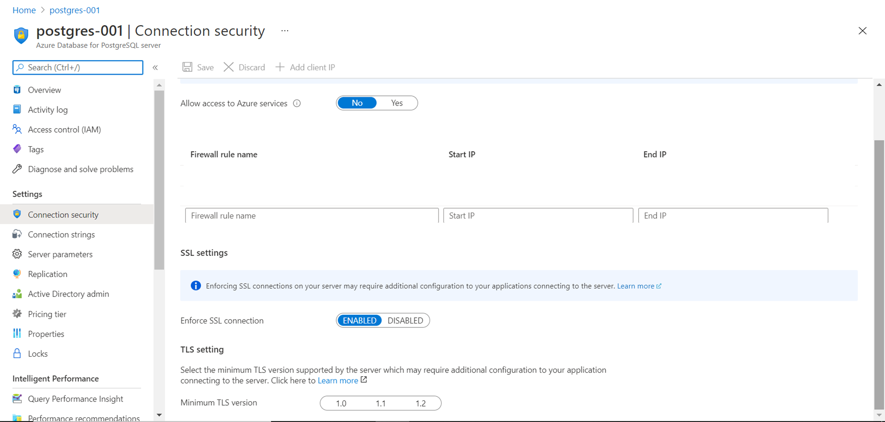Click the Add client IP plus icon

280,67
